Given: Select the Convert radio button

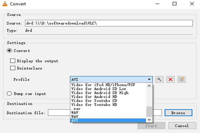Looking at the screenshot, I should point(9,50).
